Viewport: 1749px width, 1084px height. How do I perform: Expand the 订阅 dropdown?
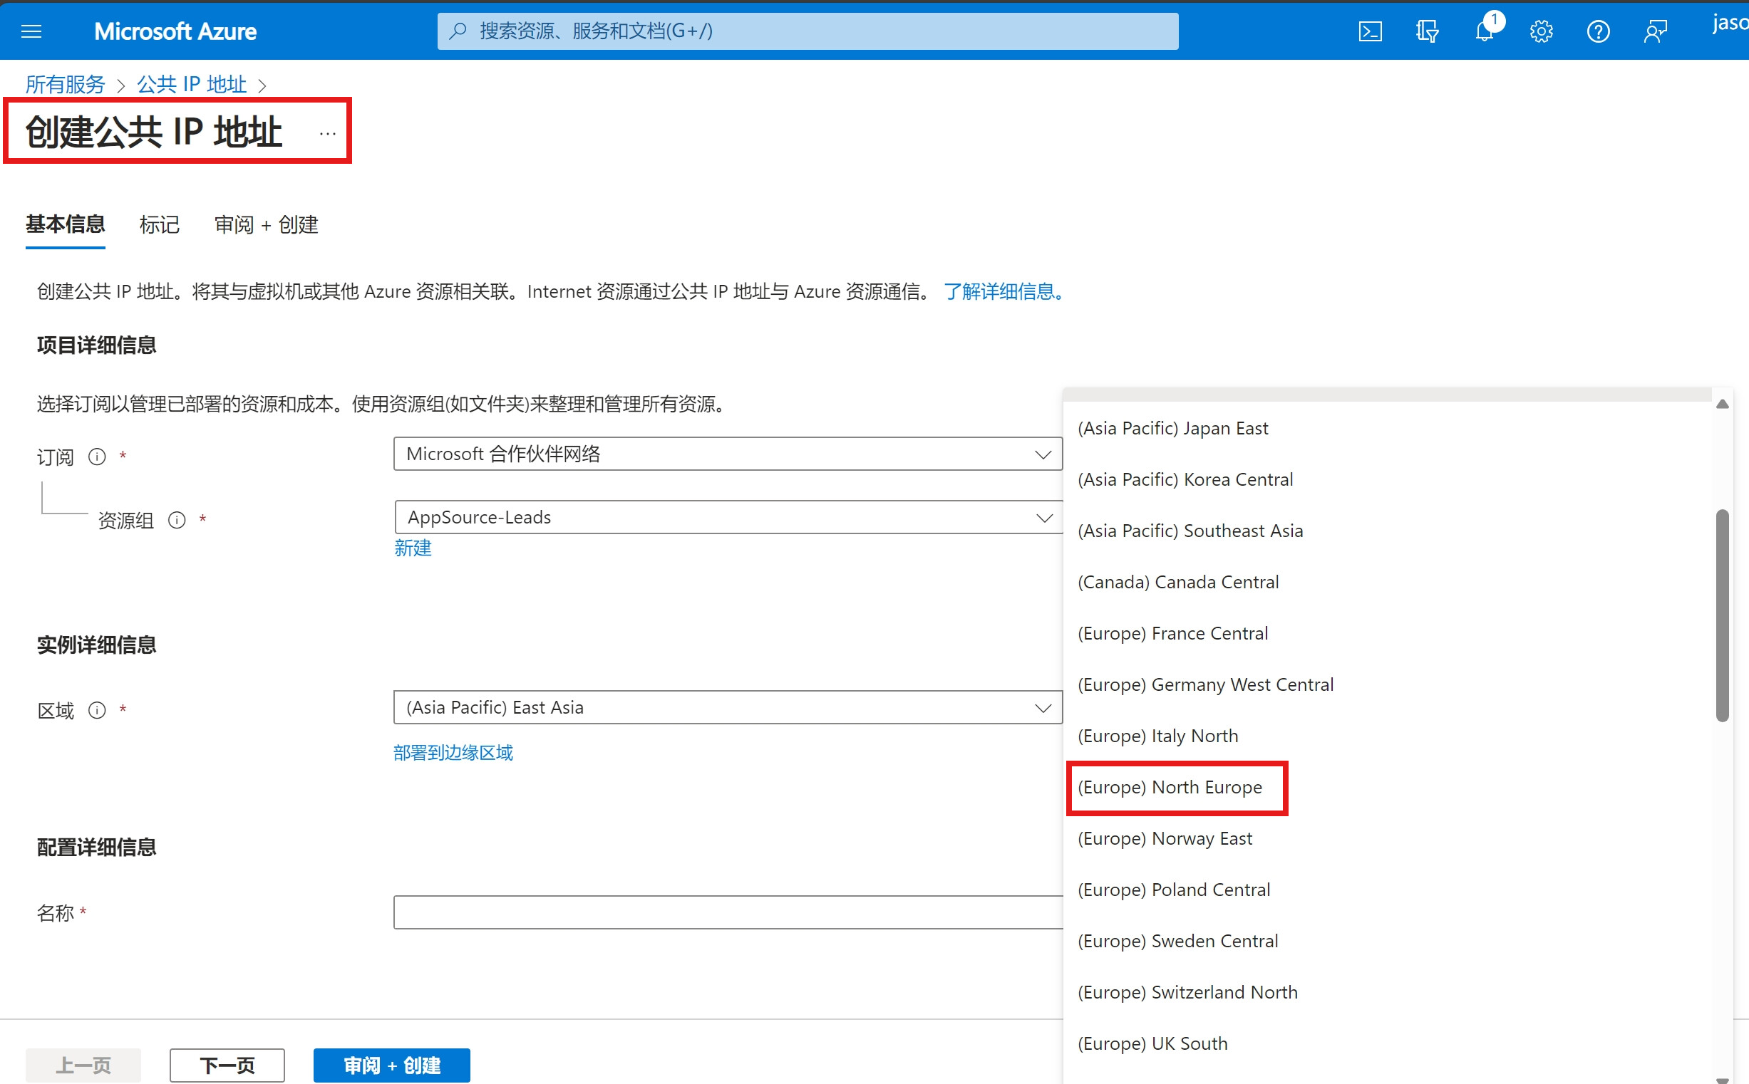728,454
